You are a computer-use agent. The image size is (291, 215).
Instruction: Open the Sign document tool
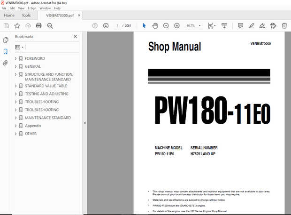pyautogui.click(x=262, y=26)
